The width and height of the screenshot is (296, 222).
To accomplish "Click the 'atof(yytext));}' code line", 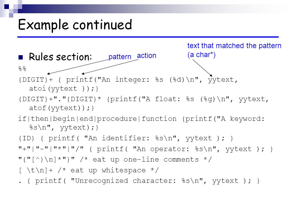I will (x=61, y=108).
